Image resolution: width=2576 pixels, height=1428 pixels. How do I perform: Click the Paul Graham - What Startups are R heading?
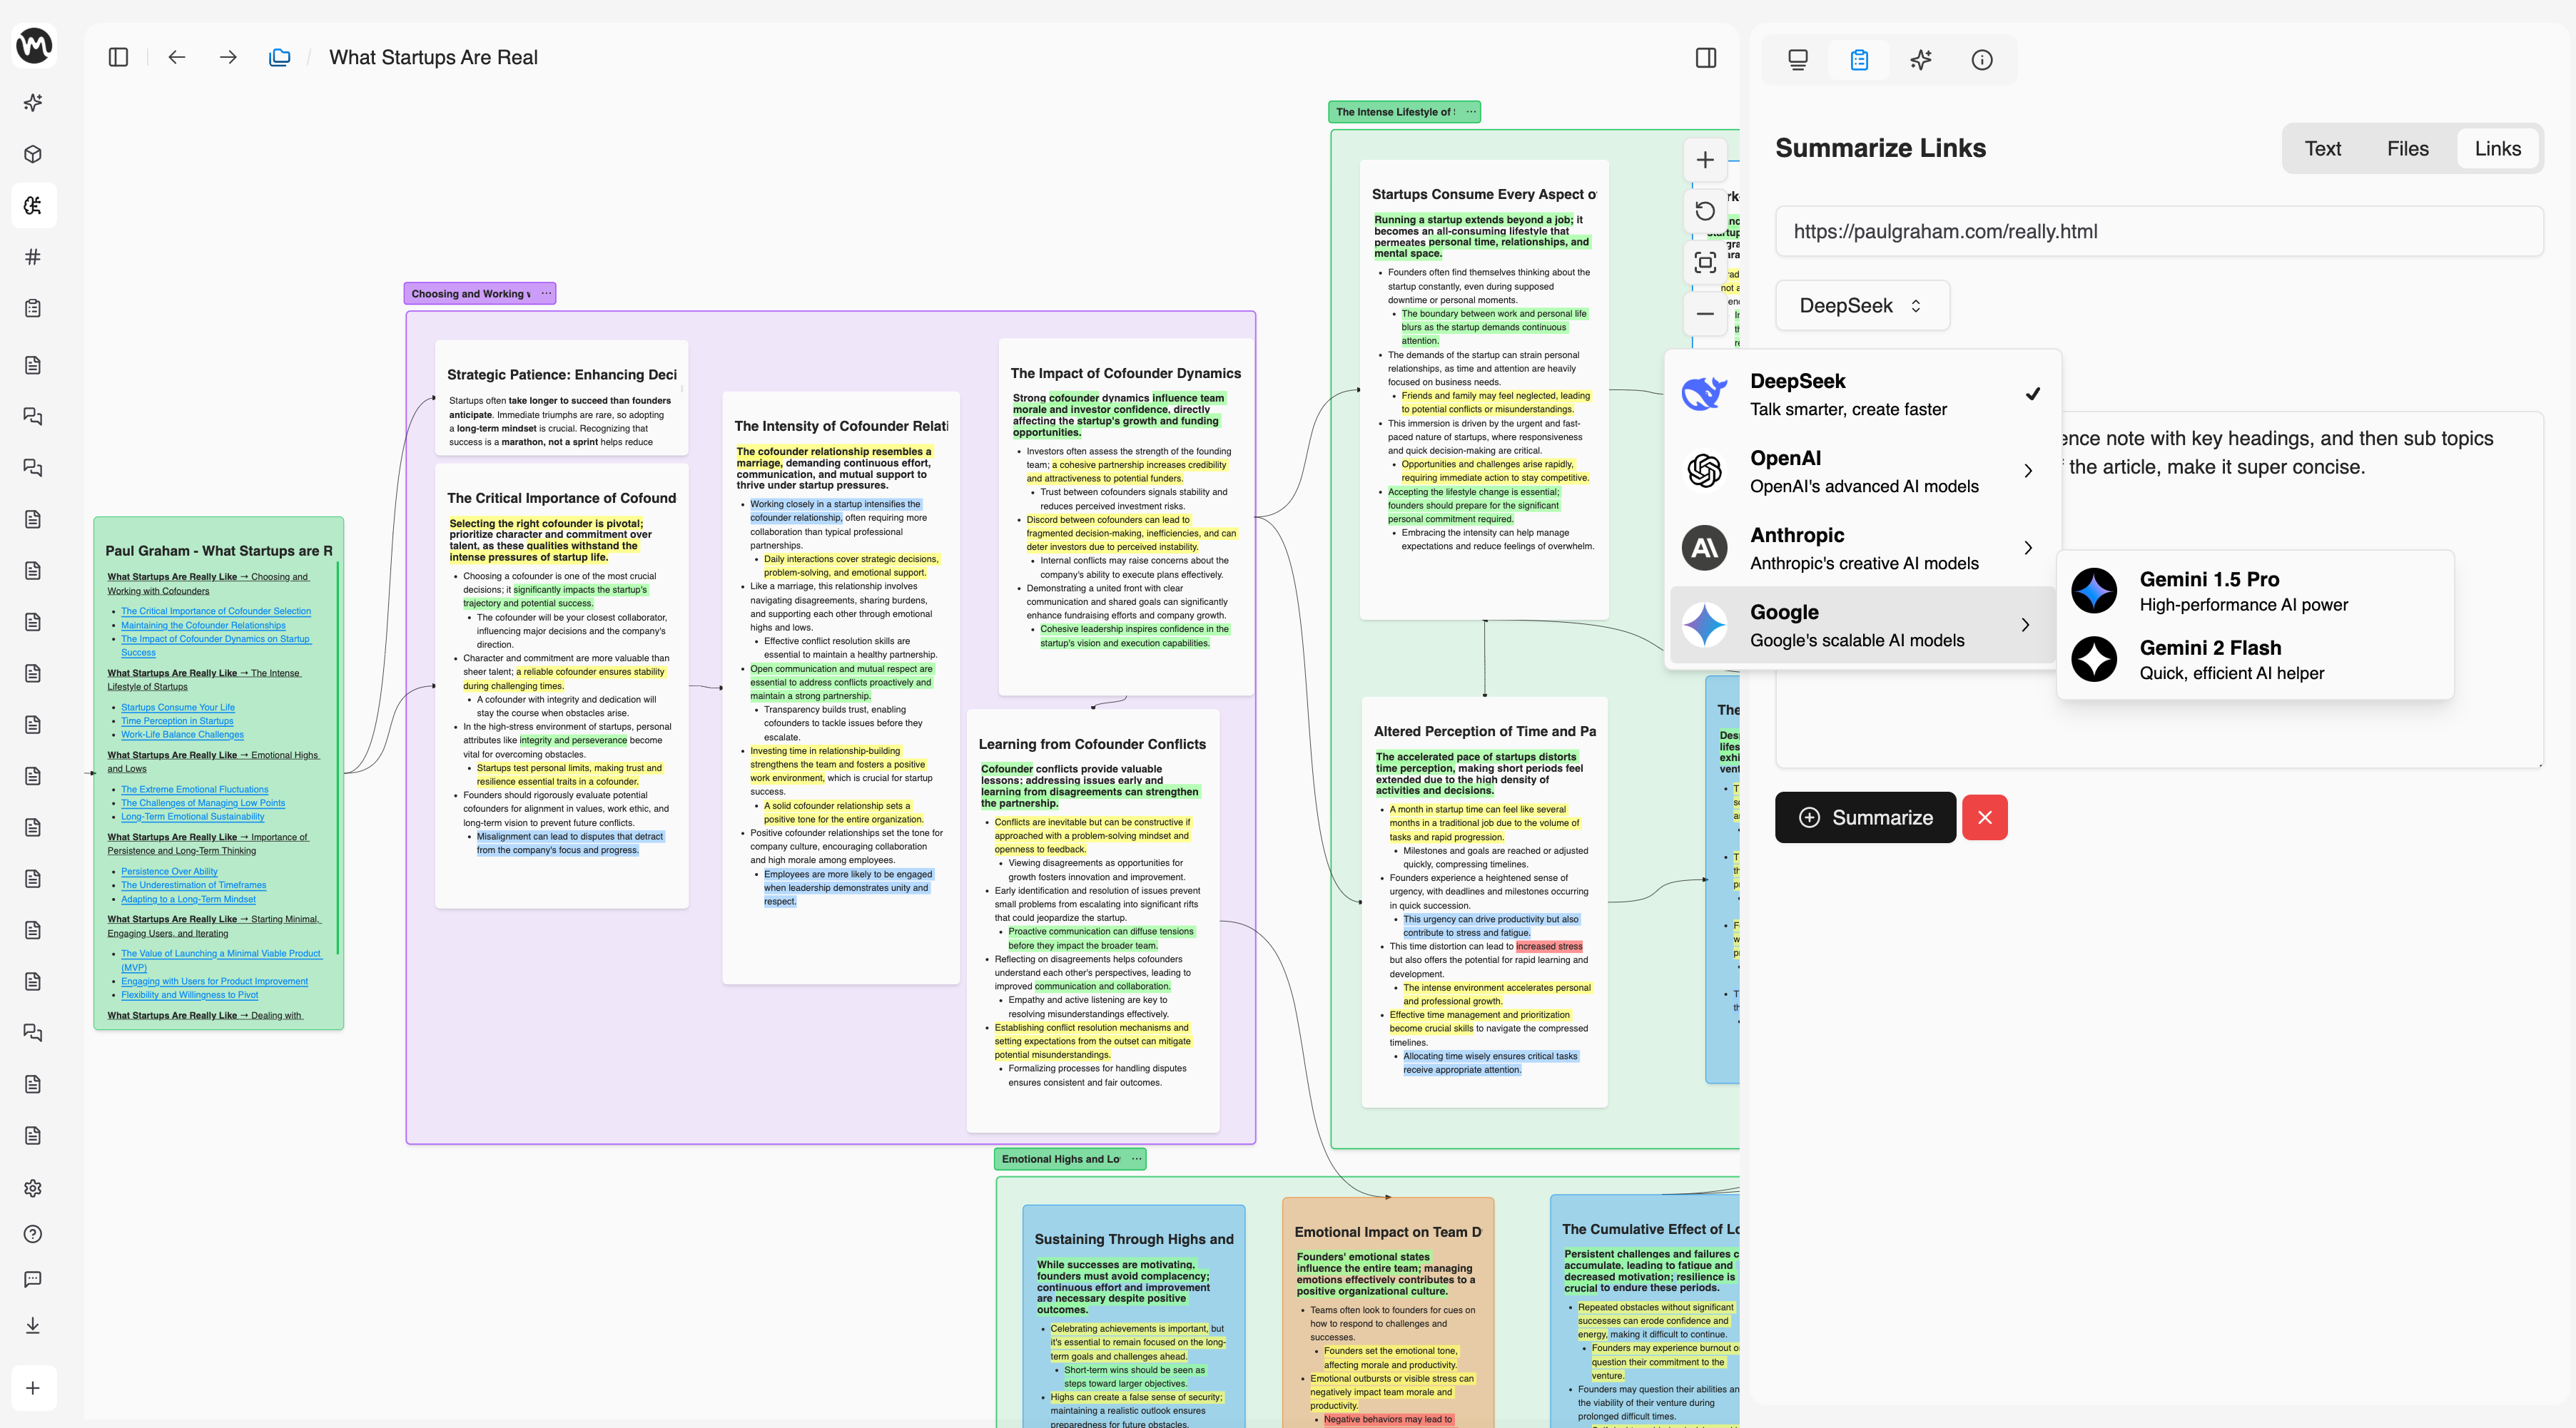coord(219,551)
